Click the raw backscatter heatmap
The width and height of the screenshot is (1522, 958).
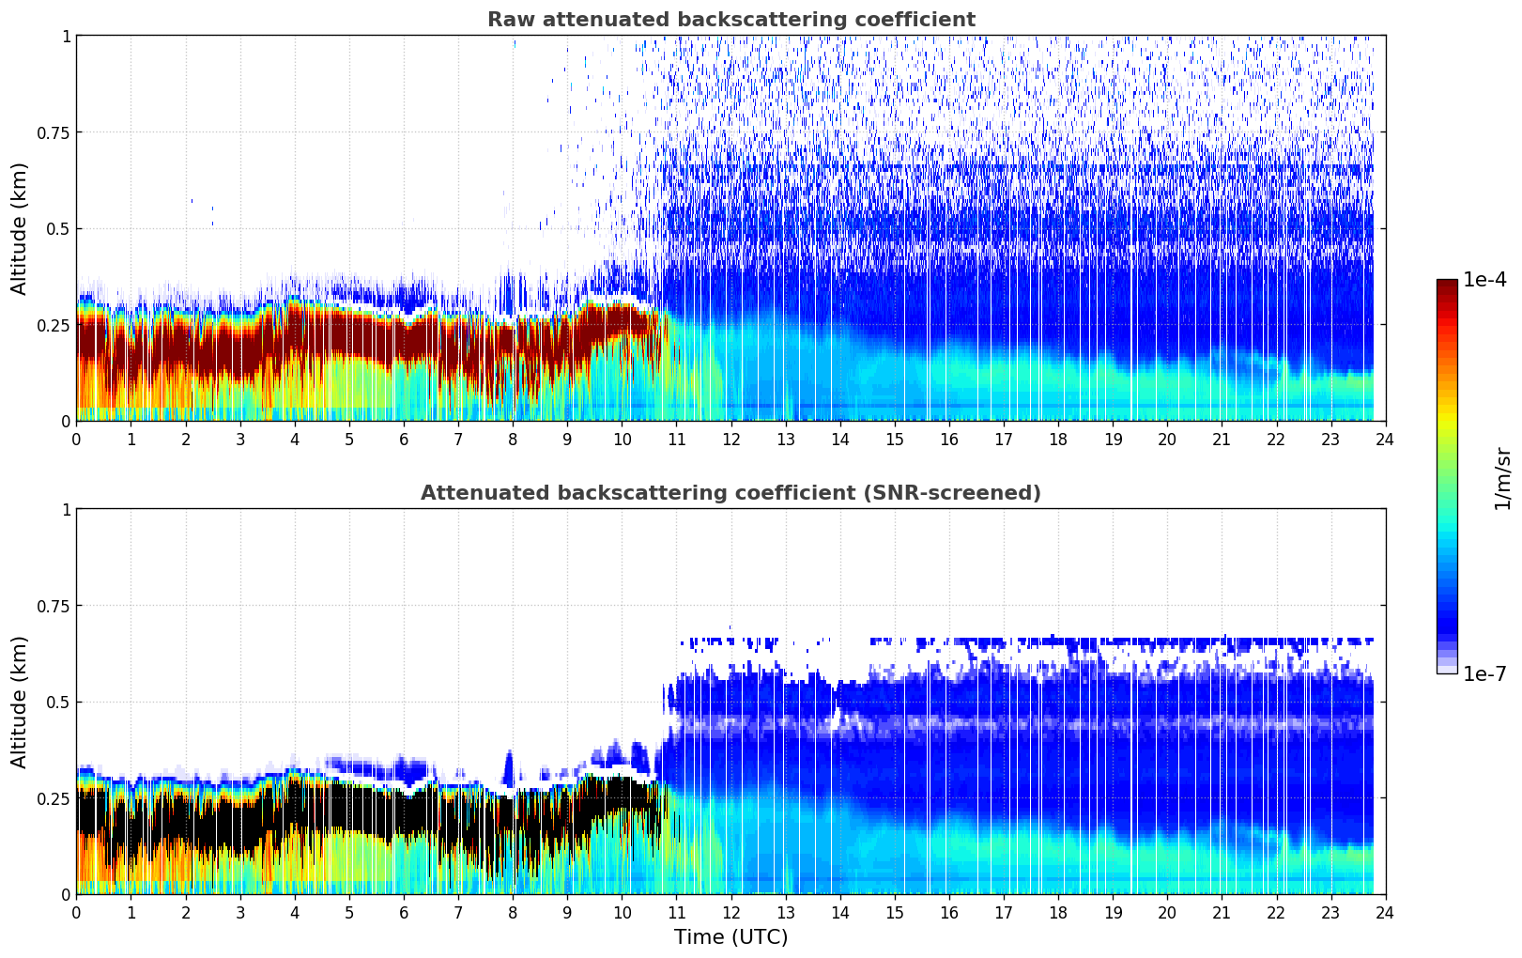[x=730, y=228]
